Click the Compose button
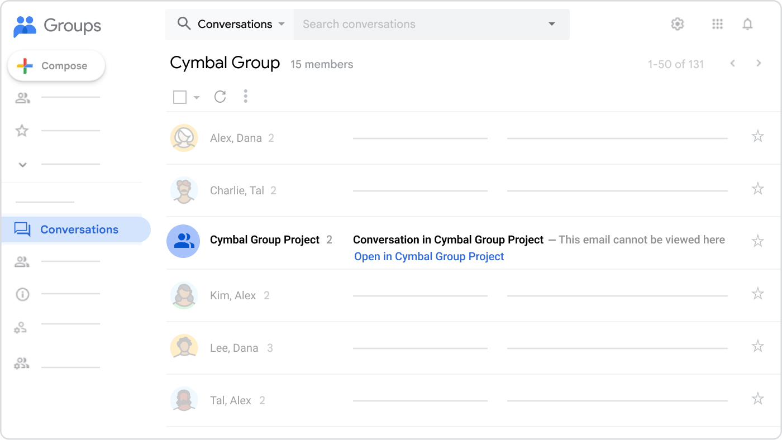The width and height of the screenshot is (782, 440). point(56,66)
